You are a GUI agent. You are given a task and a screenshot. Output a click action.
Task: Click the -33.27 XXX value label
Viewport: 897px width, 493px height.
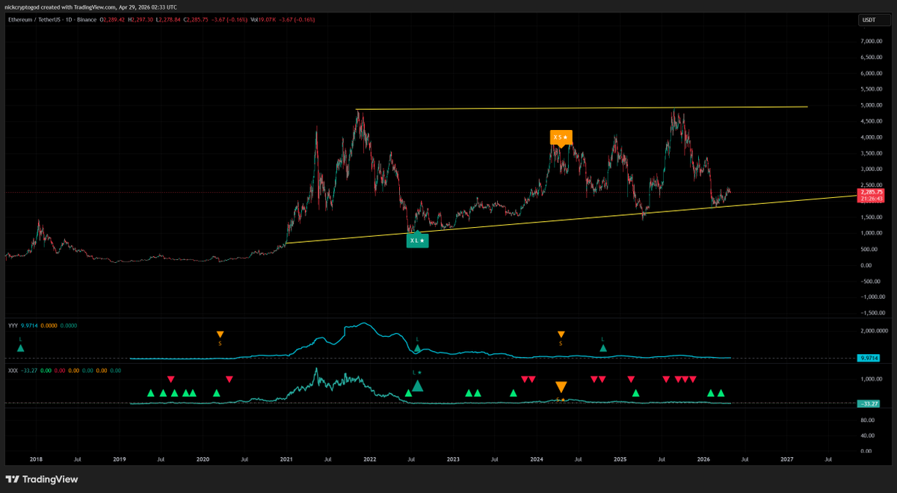click(870, 404)
